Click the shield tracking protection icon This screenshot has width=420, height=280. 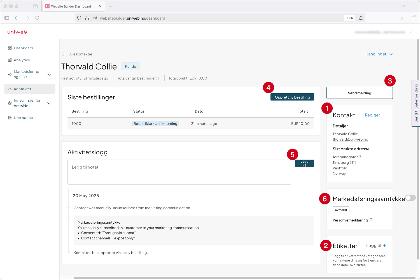pos(79,18)
